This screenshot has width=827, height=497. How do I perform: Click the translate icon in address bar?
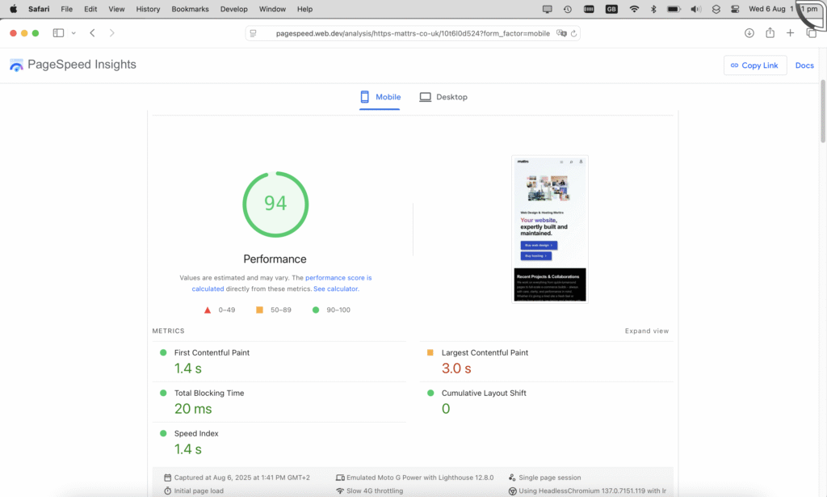pyautogui.click(x=561, y=33)
